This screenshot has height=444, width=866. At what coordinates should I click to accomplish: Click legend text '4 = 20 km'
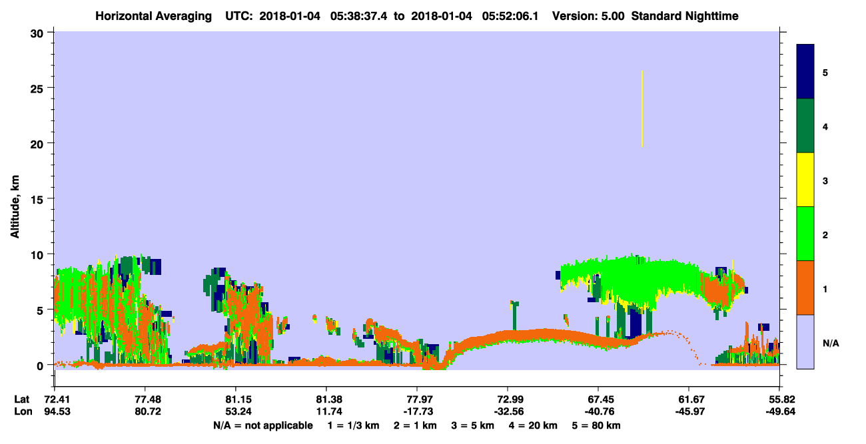coord(534,425)
